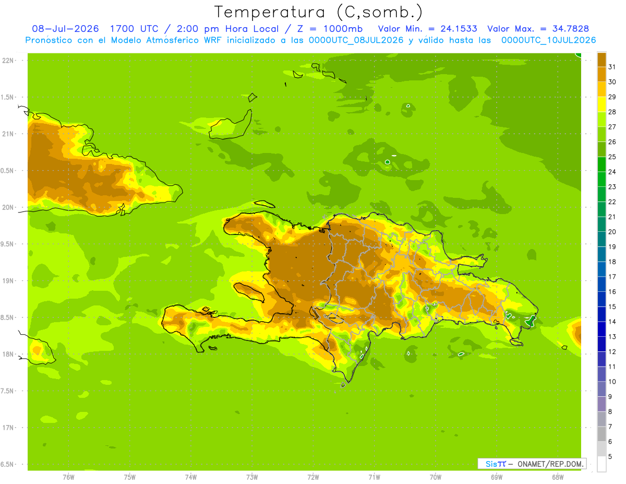
Task: Click the "ONAMET/REP.DOM." credit label
Action: pos(550,464)
